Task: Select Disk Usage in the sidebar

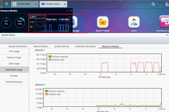Action: coord(15,64)
